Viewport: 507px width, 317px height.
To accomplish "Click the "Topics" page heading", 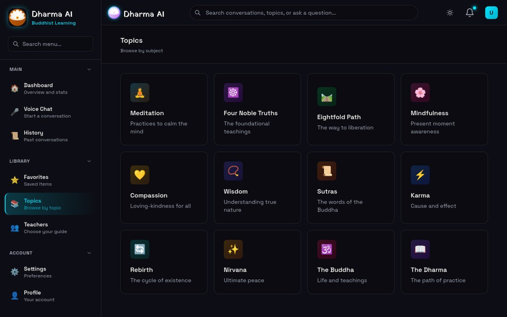I will (131, 41).
